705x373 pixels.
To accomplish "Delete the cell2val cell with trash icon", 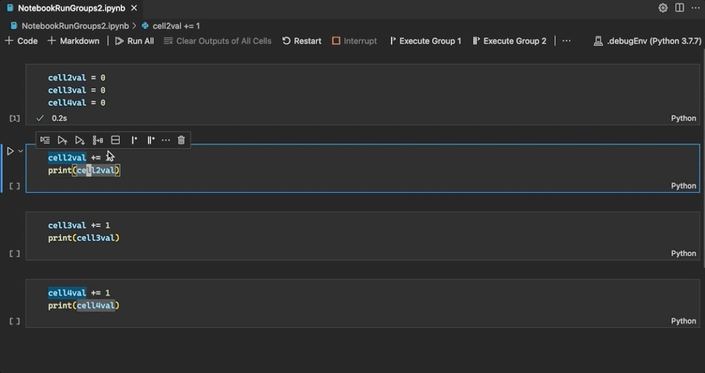I will [x=182, y=140].
